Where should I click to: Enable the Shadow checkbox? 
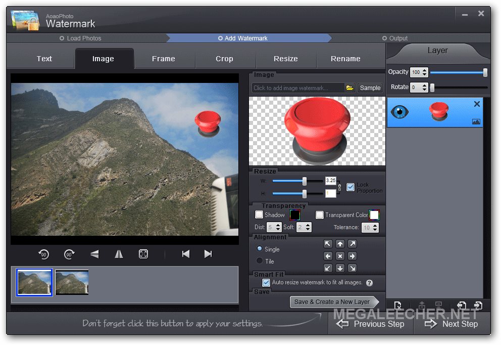[x=259, y=214]
